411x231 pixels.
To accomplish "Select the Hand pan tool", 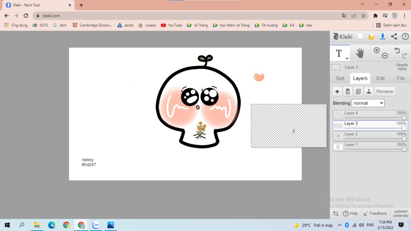I will [360, 53].
